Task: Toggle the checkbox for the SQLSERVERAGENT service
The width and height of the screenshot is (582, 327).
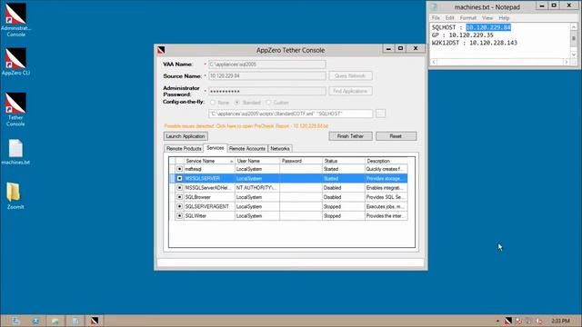Action: point(180,206)
